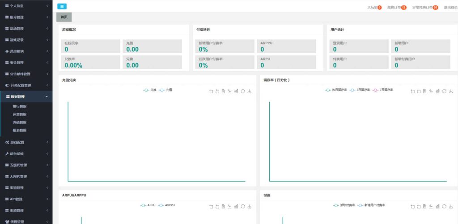Viewport: 458px width, 224px height.
Task: Open 报表数据 under 数据管理
Action: click(x=20, y=130)
